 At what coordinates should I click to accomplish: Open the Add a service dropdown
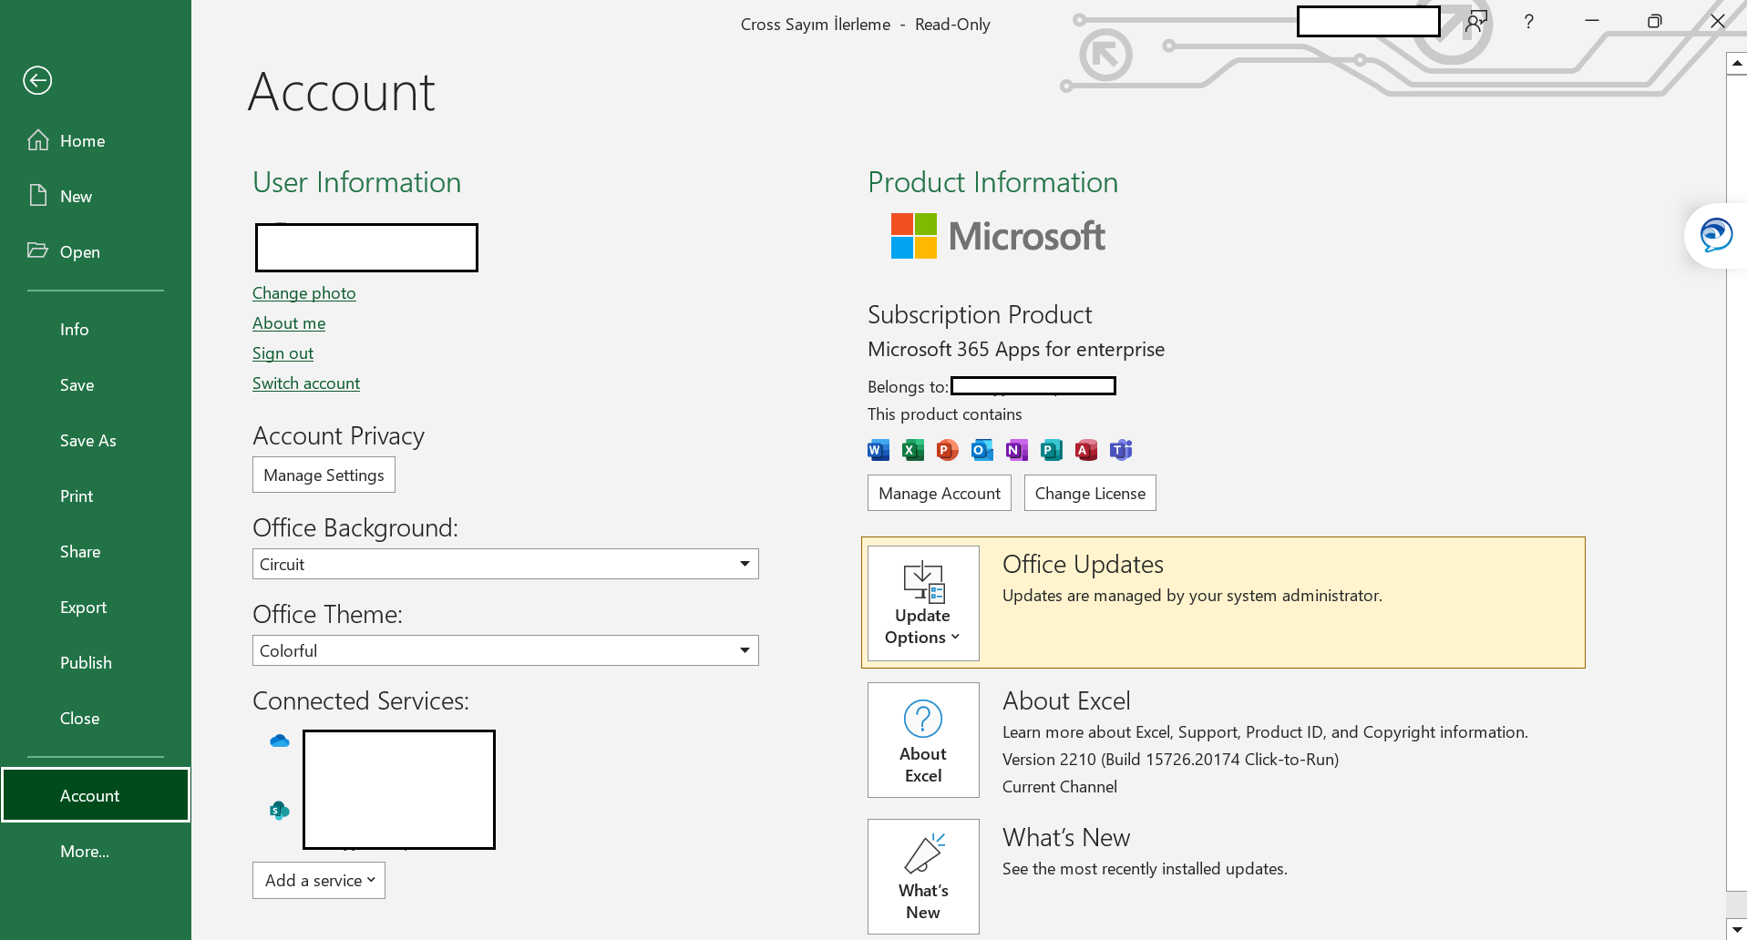(x=319, y=881)
